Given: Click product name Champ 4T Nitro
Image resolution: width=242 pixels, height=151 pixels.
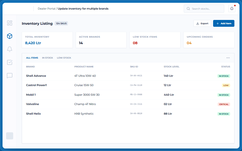Looking at the screenshot, I should pos(85,104).
